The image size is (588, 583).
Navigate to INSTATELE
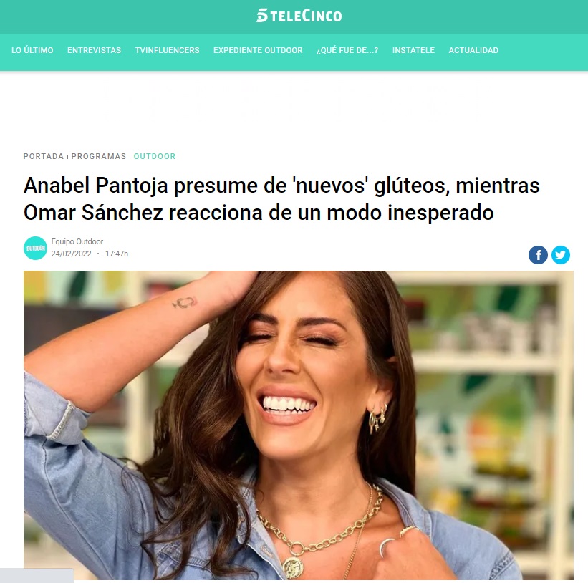pyautogui.click(x=413, y=50)
